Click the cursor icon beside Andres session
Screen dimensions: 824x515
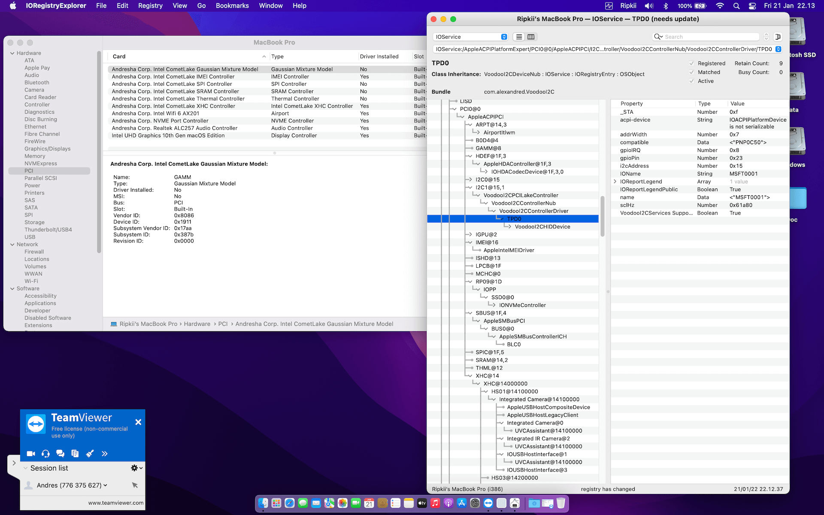[x=135, y=485]
